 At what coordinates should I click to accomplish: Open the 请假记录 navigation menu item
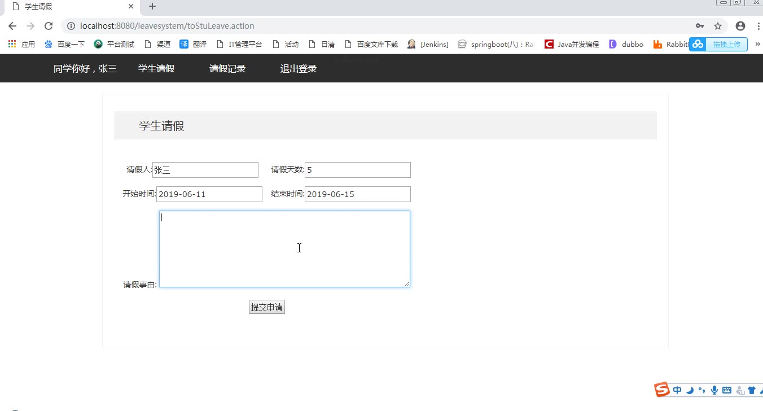[227, 69]
